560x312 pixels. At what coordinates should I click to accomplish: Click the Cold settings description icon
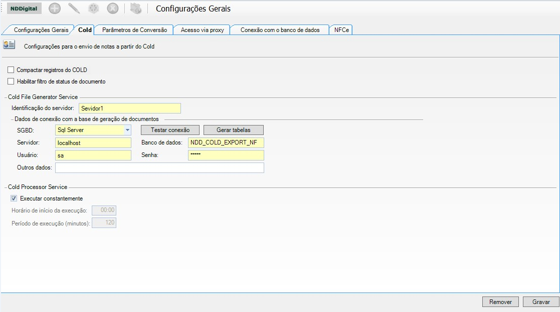tap(9, 45)
